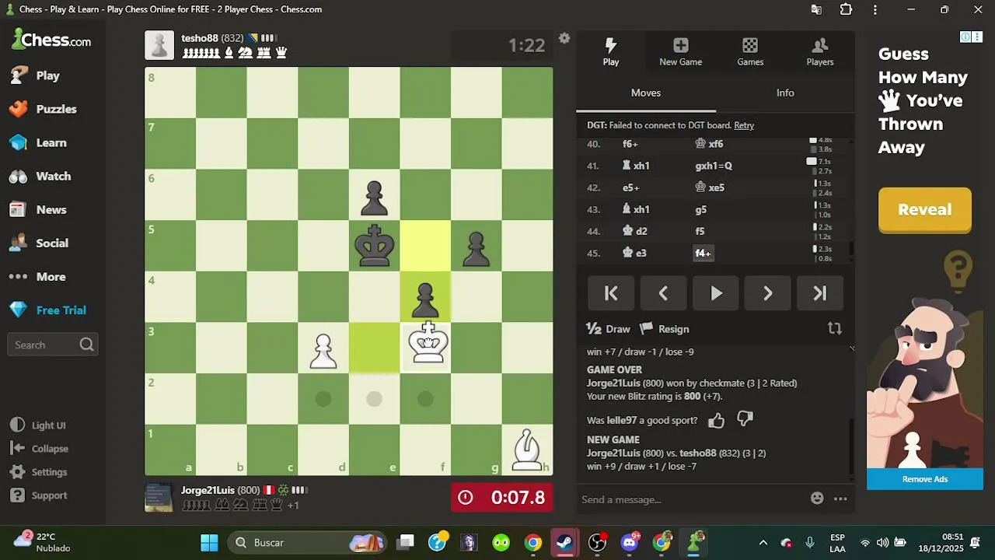
Task: Open Steam from the taskbar
Action: pos(565,543)
